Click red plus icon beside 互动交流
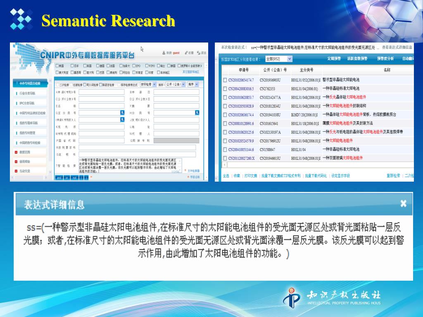The image size is (423, 317). 16,171
